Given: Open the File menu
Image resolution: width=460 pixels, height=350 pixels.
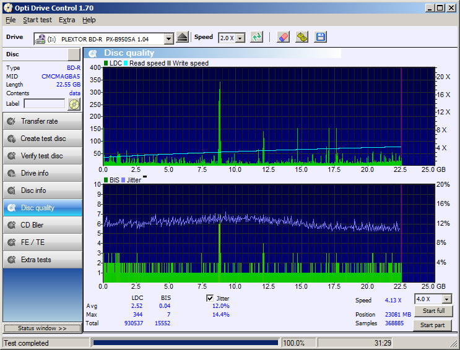Looking at the screenshot, I should coord(11,20).
